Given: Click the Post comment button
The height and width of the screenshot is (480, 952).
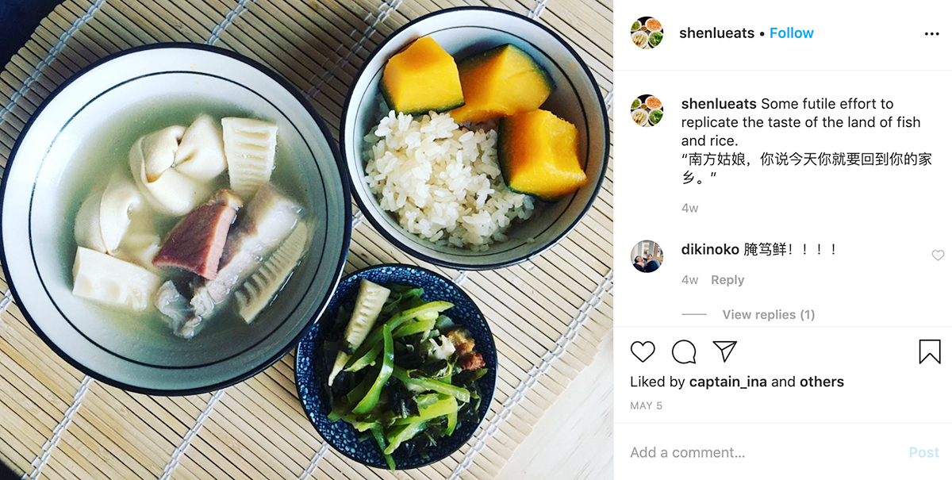Looking at the screenshot, I should pyautogui.click(x=923, y=452).
